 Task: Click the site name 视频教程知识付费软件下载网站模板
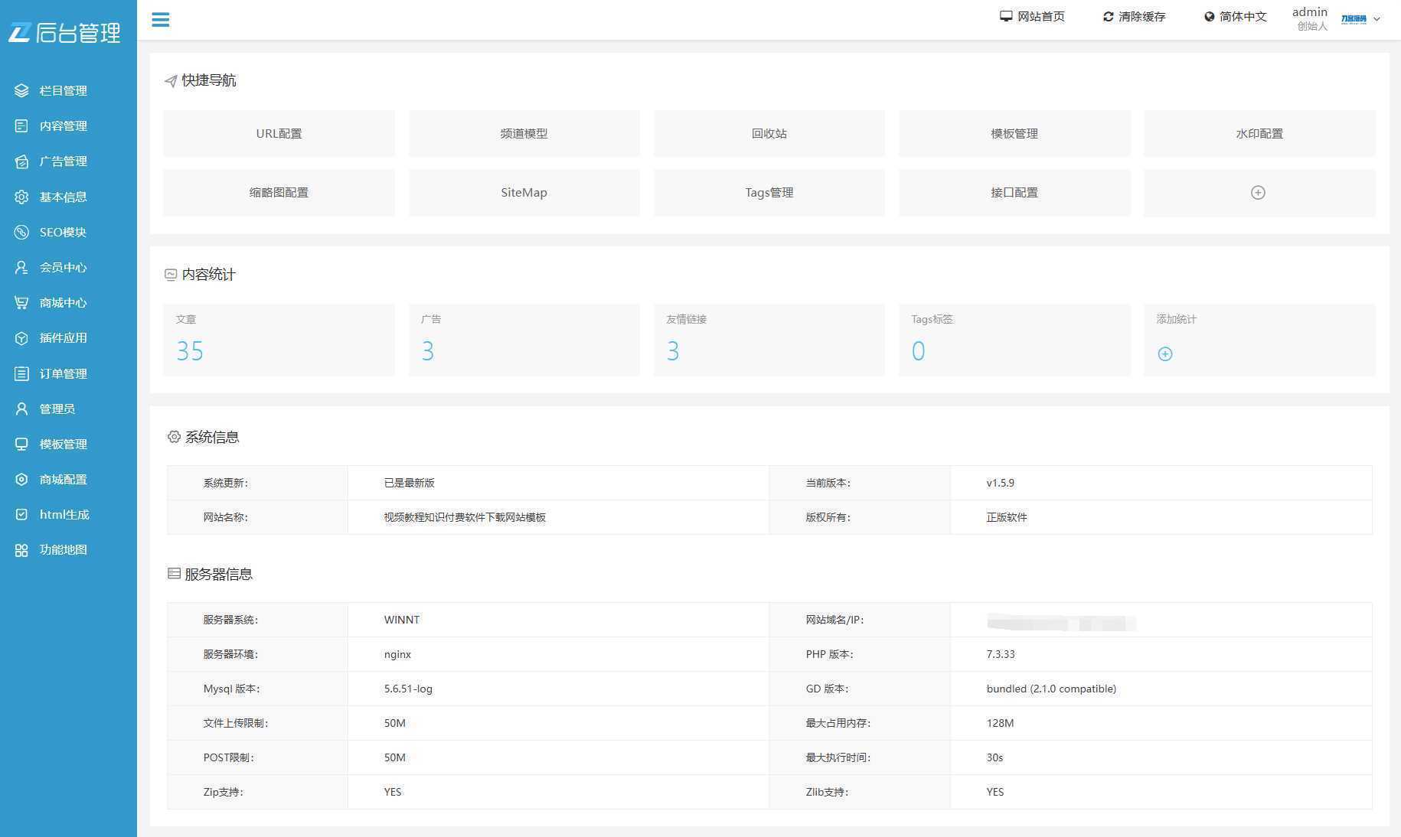(x=465, y=517)
